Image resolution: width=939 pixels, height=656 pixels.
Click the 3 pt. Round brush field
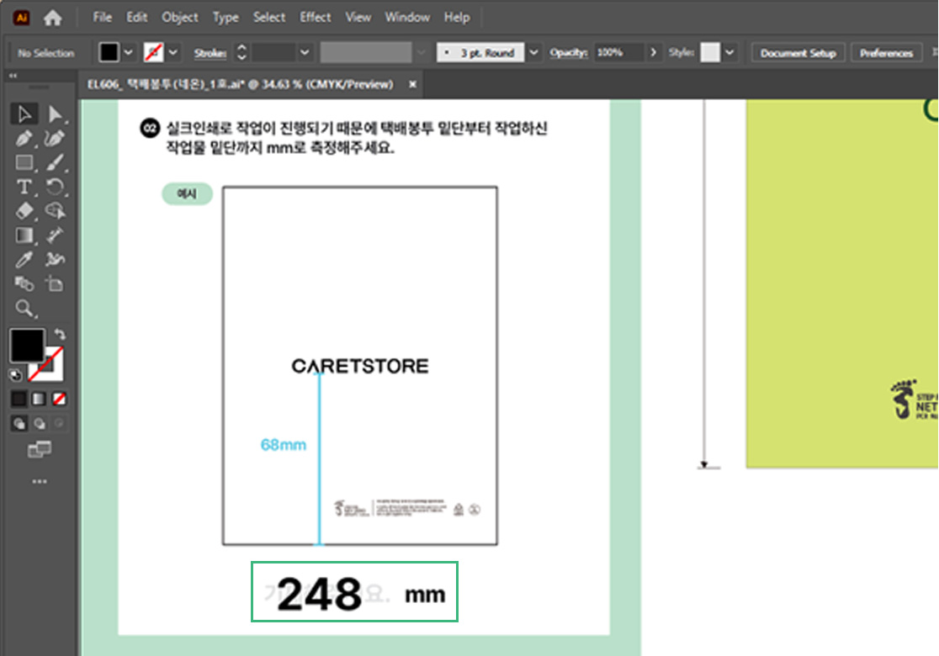[x=480, y=53]
